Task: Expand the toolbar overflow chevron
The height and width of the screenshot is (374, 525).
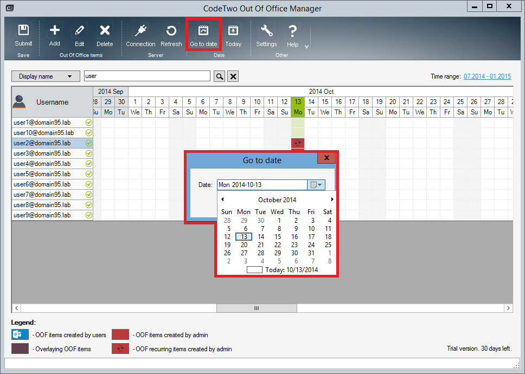Action: [x=306, y=47]
